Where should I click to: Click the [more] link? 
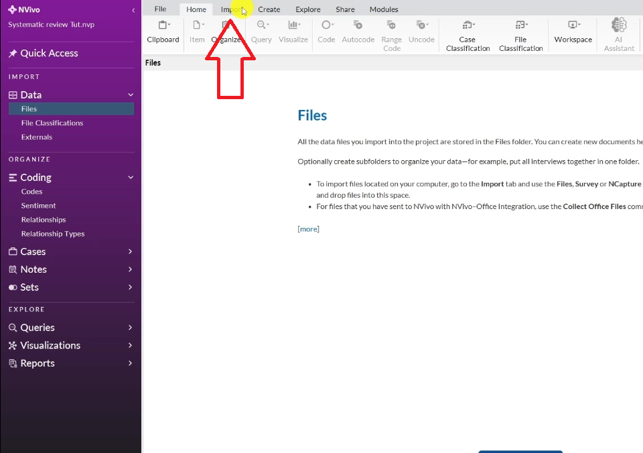click(308, 229)
